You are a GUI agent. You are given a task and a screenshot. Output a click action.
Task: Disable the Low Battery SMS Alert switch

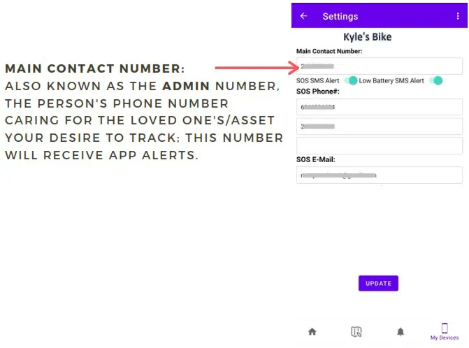click(x=437, y=80)
